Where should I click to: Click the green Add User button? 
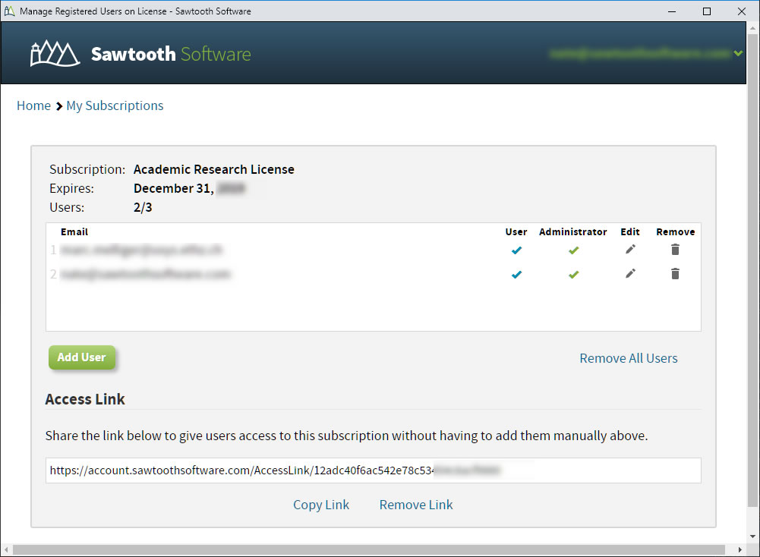point(82,357)
